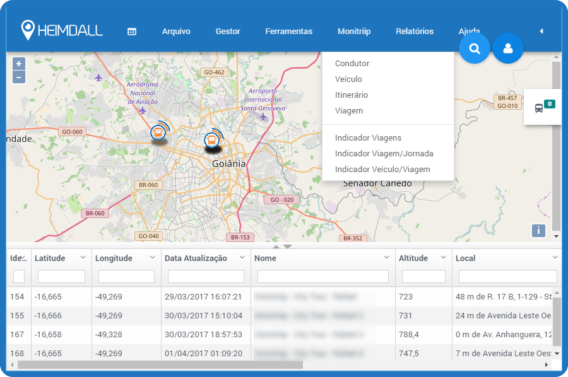Focus the Nome filter input
Viewport: 568px width, 377px height.
click(322, 276)
